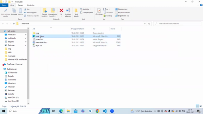Select Hızlı erişim in navigation pane

11,31
